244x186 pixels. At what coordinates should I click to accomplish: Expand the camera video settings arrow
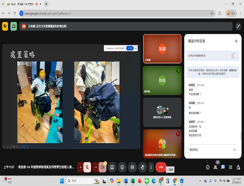[96, 167]
